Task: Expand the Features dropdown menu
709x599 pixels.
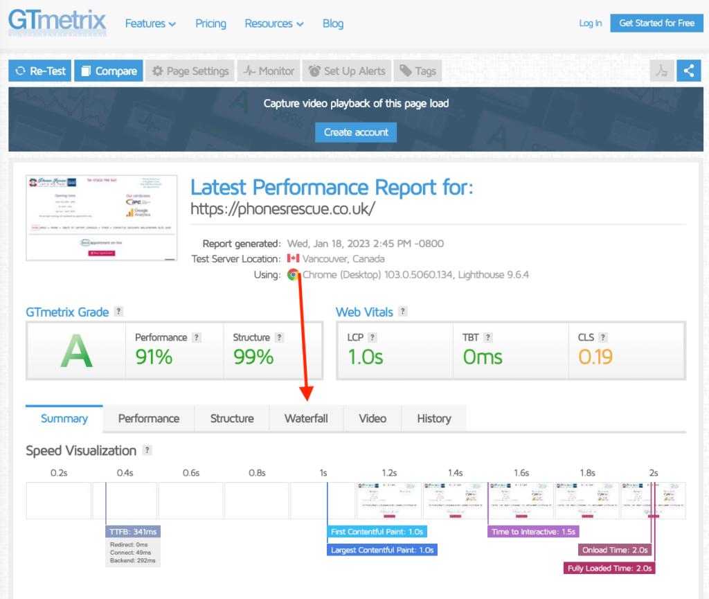Action: tap(150, 24)
